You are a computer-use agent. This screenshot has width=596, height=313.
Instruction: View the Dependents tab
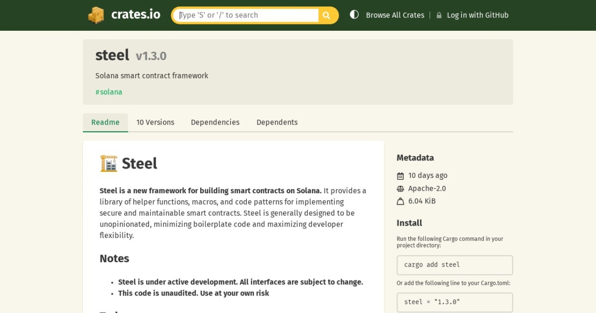point(277,122)
